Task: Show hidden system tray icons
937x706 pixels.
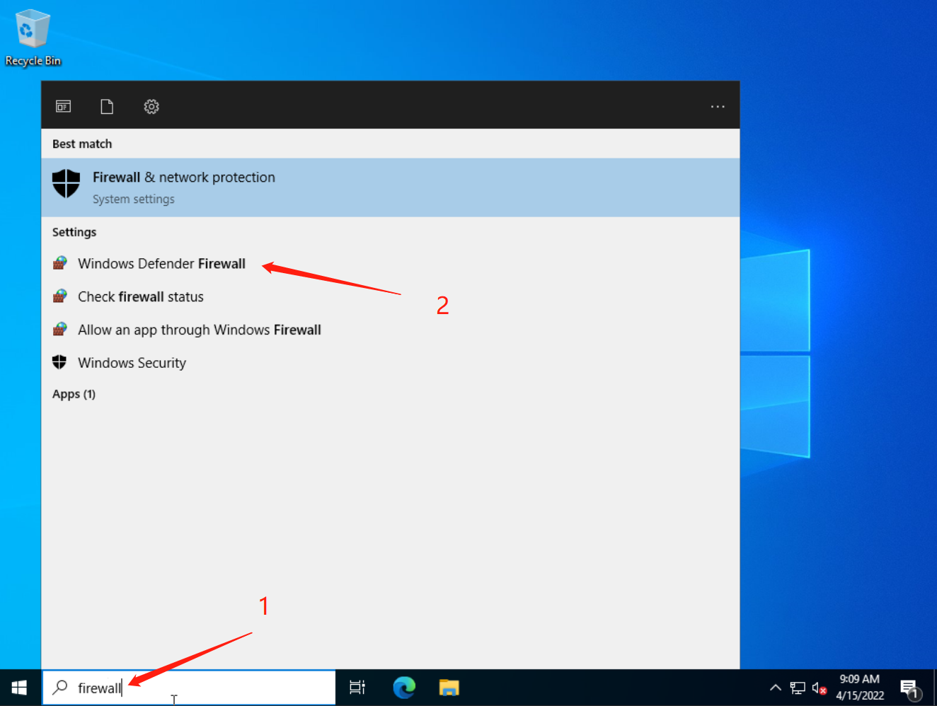Action: (x=776, y=688)
